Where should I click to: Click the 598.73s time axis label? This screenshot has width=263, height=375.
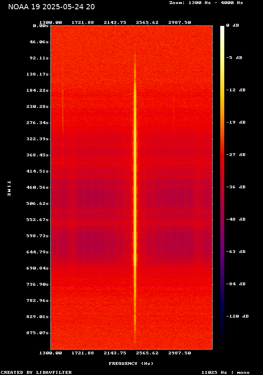pos(38,236)
